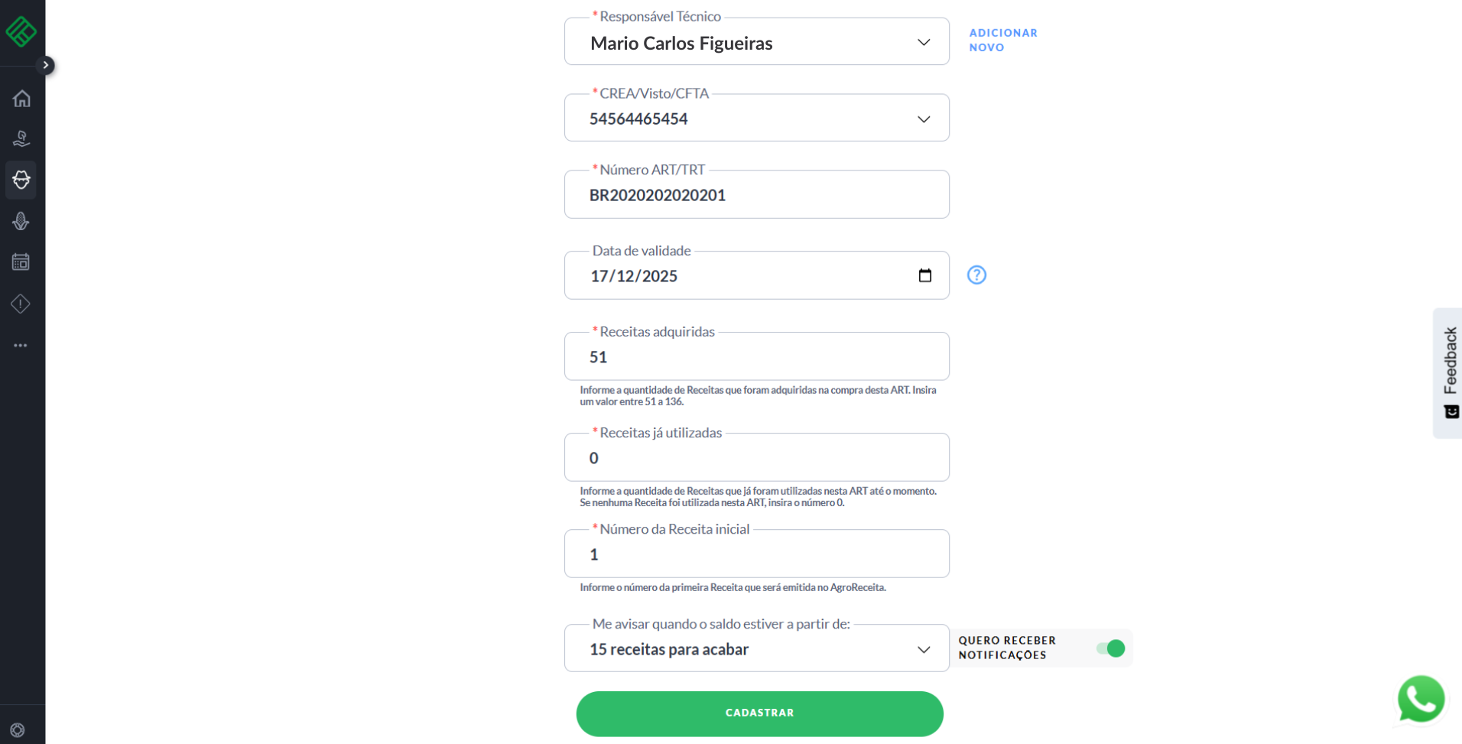1462x744 pixels.
Task: Open the help lifebuoy icon at the sidebar bottom
Action: point(18,730)
